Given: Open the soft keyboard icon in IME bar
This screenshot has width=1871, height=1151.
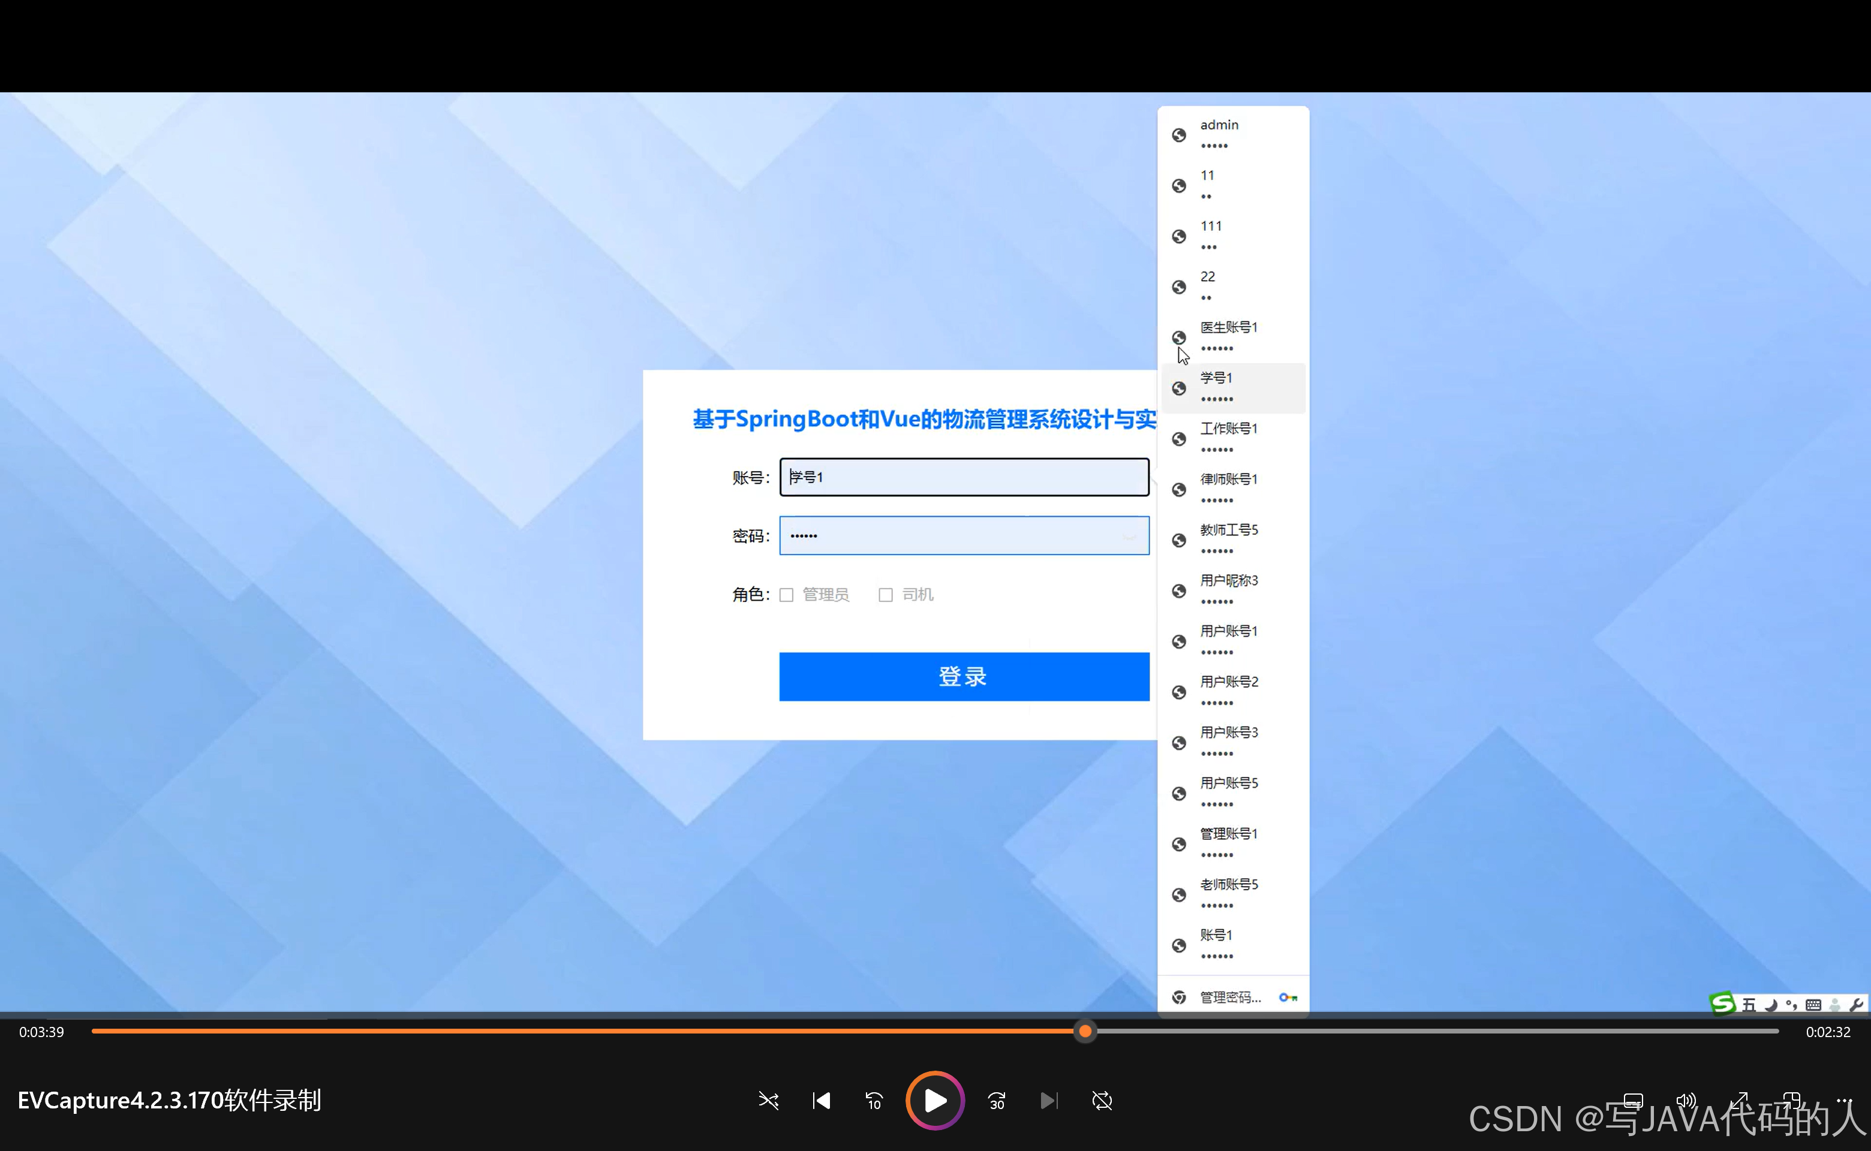Looking at the screenshot, I should (1813, 1005).
